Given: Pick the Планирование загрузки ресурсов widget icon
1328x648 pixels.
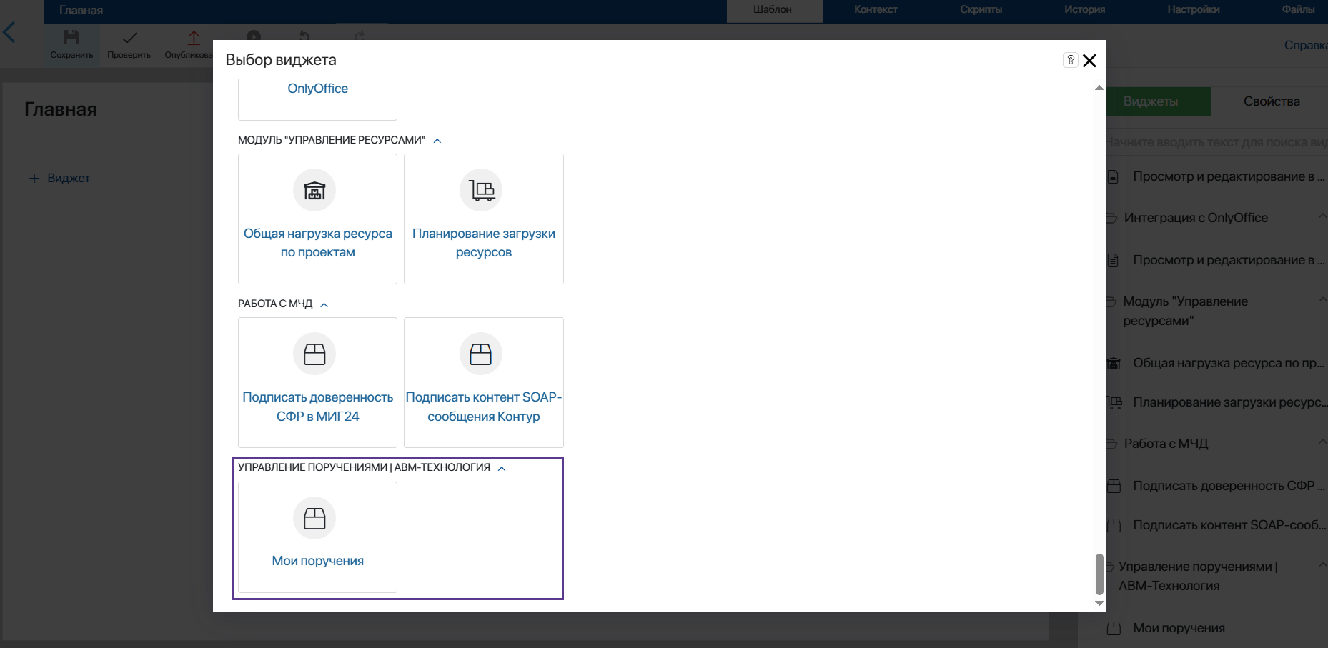Looking at the screenshot, I should (481, 190).
